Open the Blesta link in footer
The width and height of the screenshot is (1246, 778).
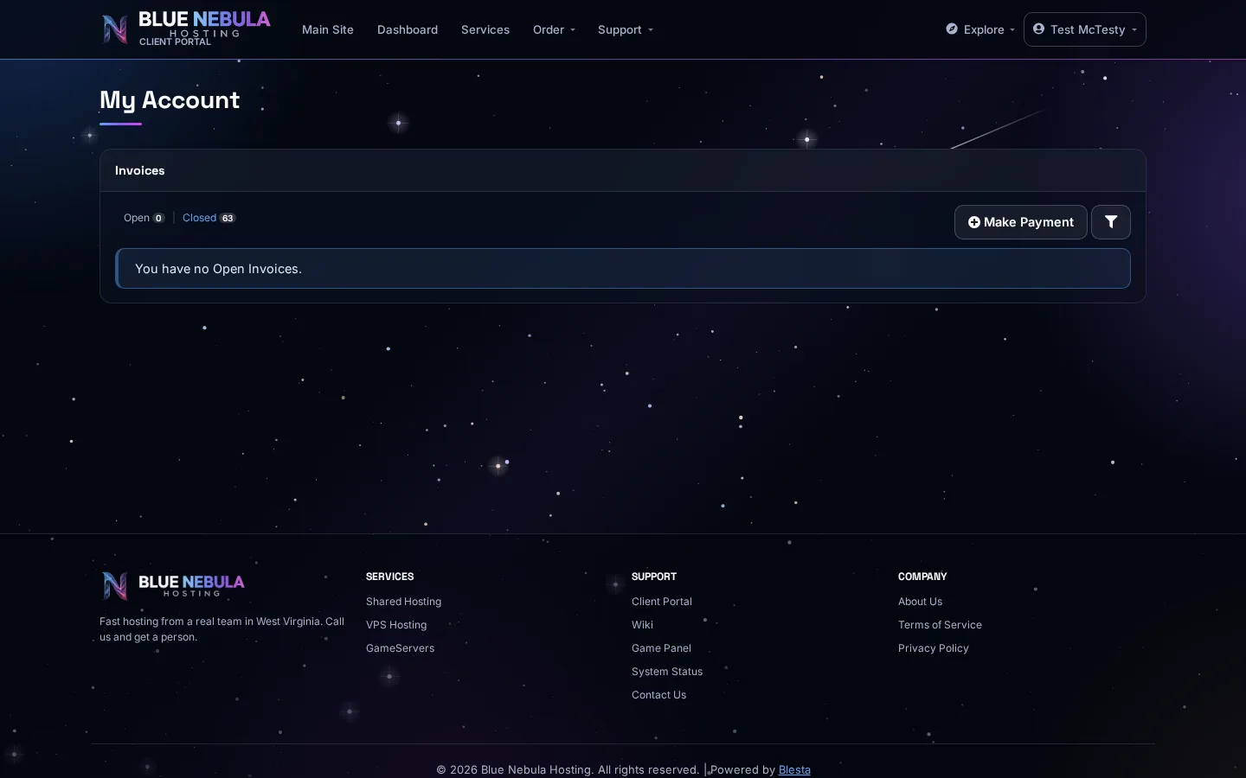794,769
